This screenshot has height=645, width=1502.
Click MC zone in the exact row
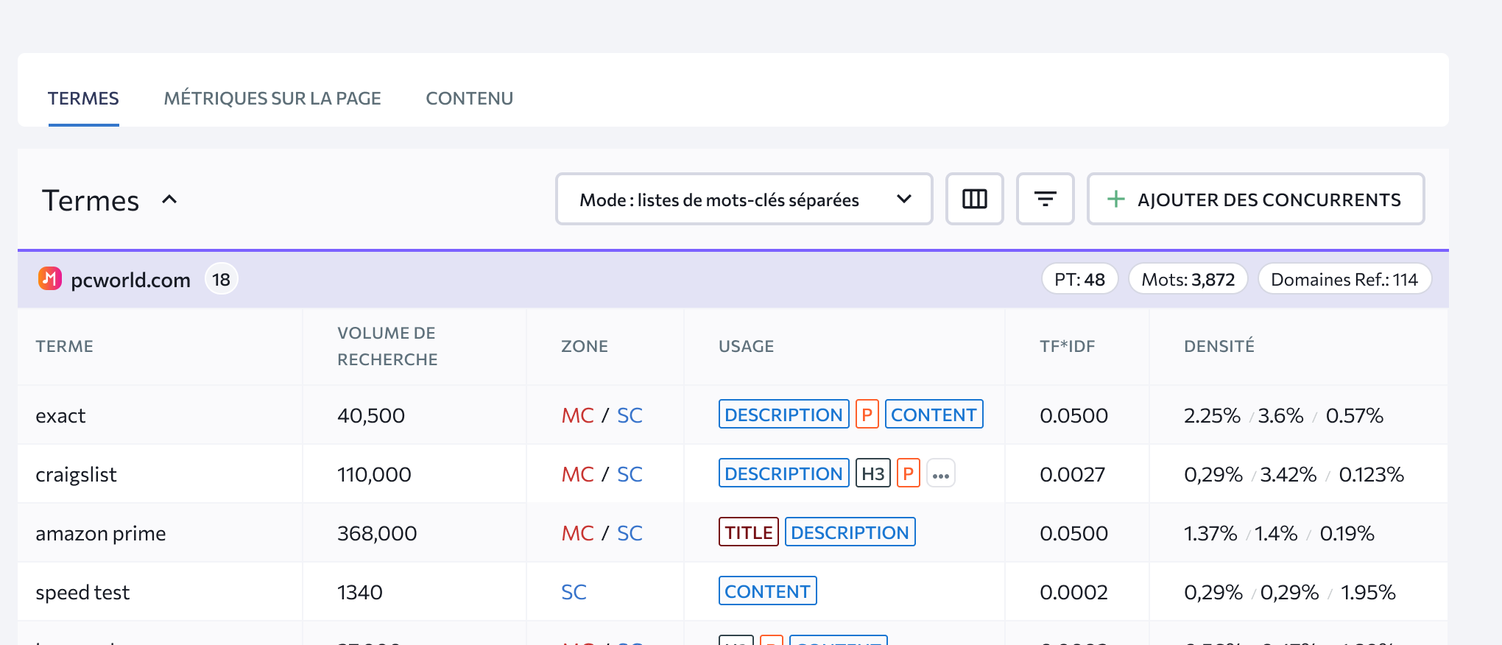[577, 415]
